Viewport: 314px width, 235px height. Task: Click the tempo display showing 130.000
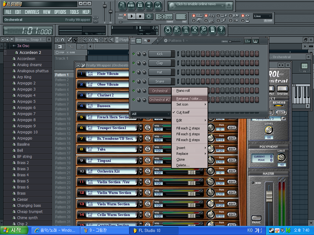[x=164, y=17]
